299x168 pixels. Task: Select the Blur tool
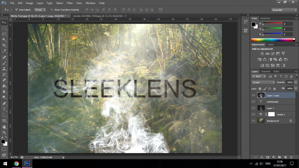point(4,92)
